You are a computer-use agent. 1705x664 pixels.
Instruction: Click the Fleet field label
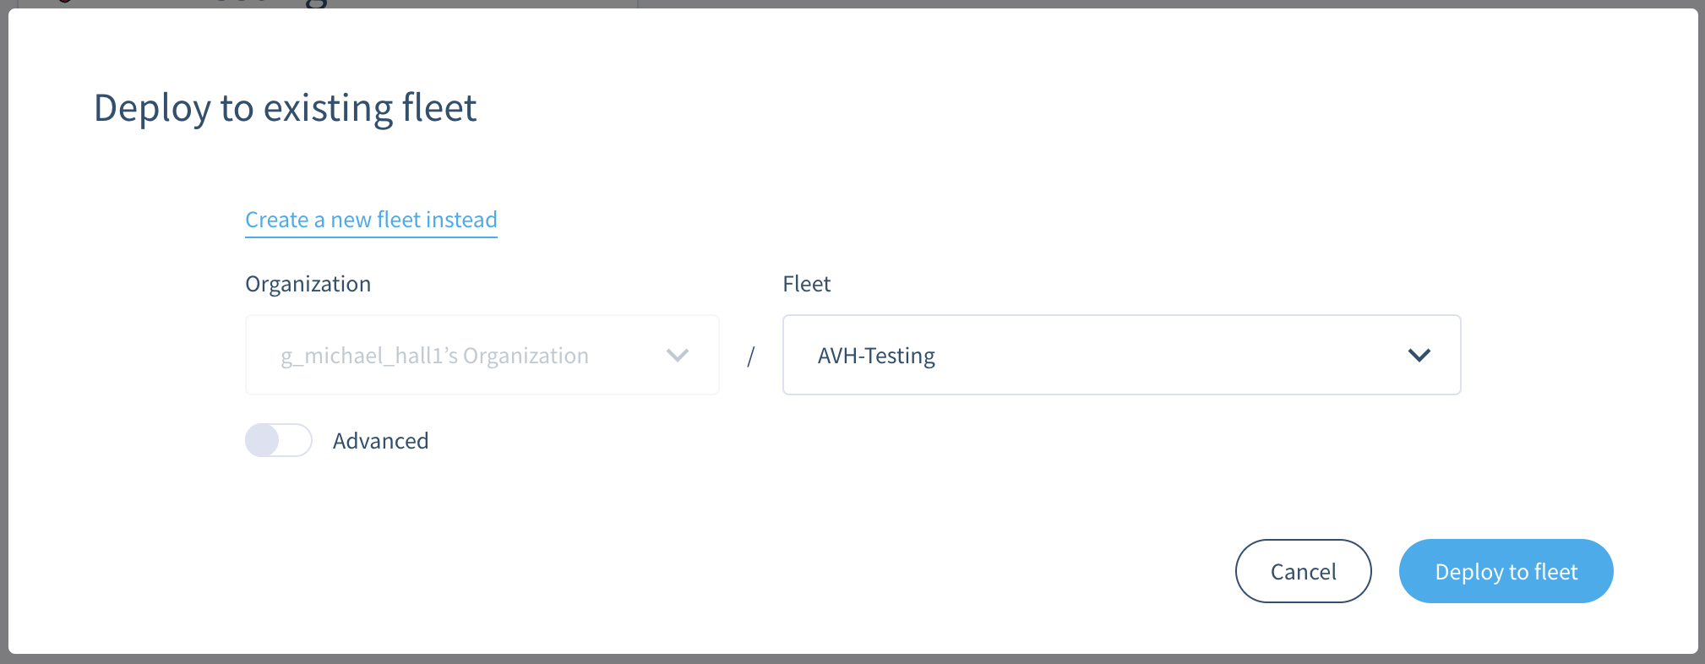pyautogui.click(x=806, y=284)
